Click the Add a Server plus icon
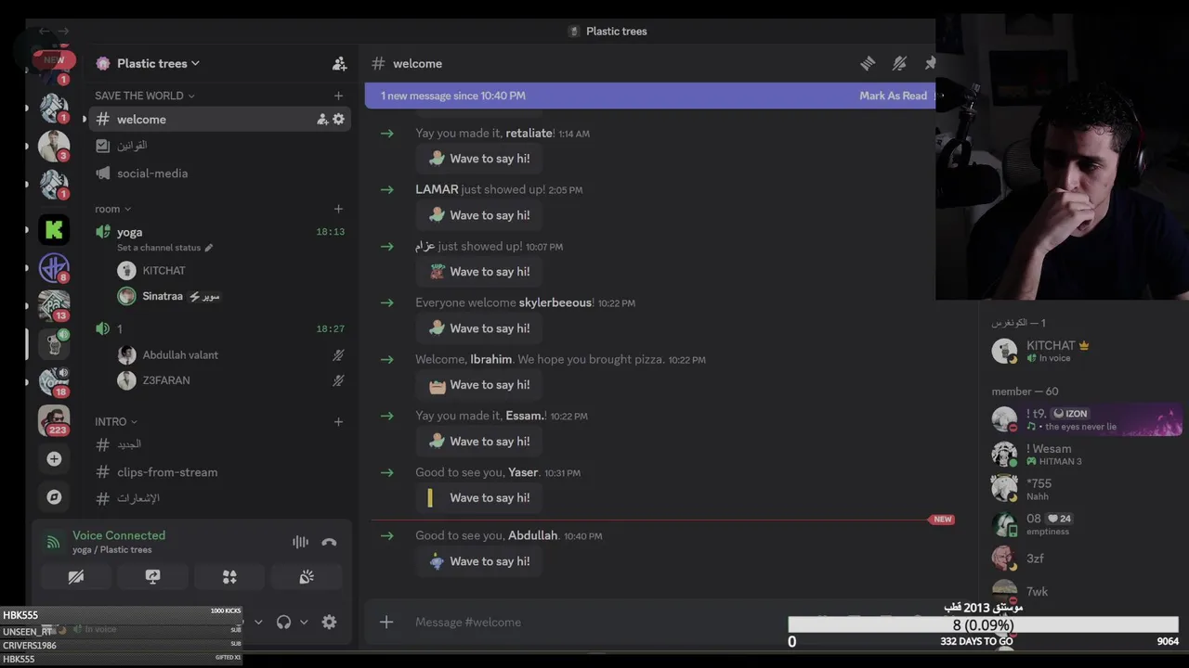The image size is (1189, 668). point(54,458)
